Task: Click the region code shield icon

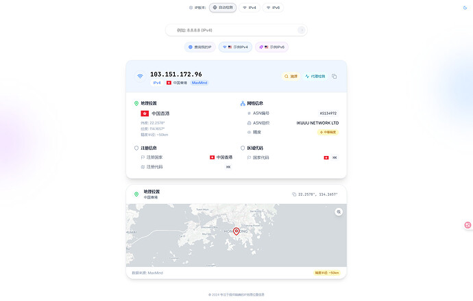Action: click(243, 148)
